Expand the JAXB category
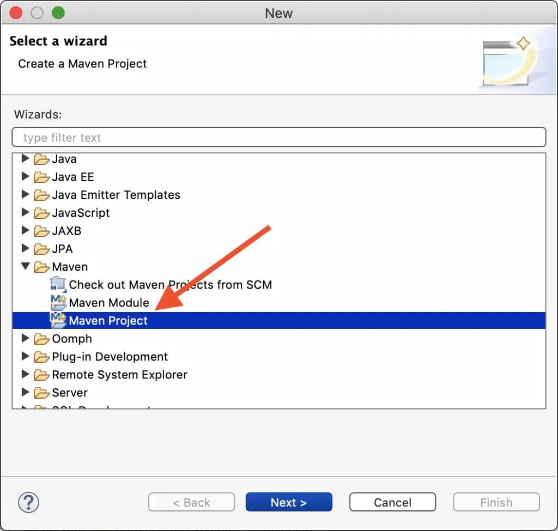Screen dimensions: 558x531 point(25,230)
